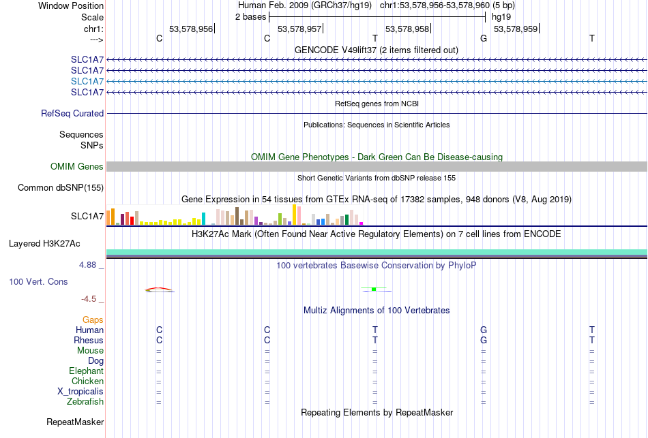Click the G base in the ruler sequence row
This screenshot has width=648, height=438.
coord(484,38)
